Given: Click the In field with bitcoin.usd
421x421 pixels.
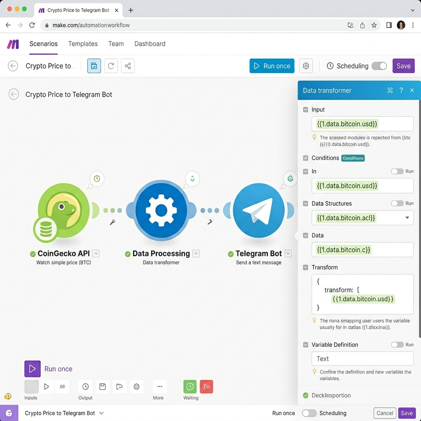Looking at the screenshot, I should coord(362,185).
